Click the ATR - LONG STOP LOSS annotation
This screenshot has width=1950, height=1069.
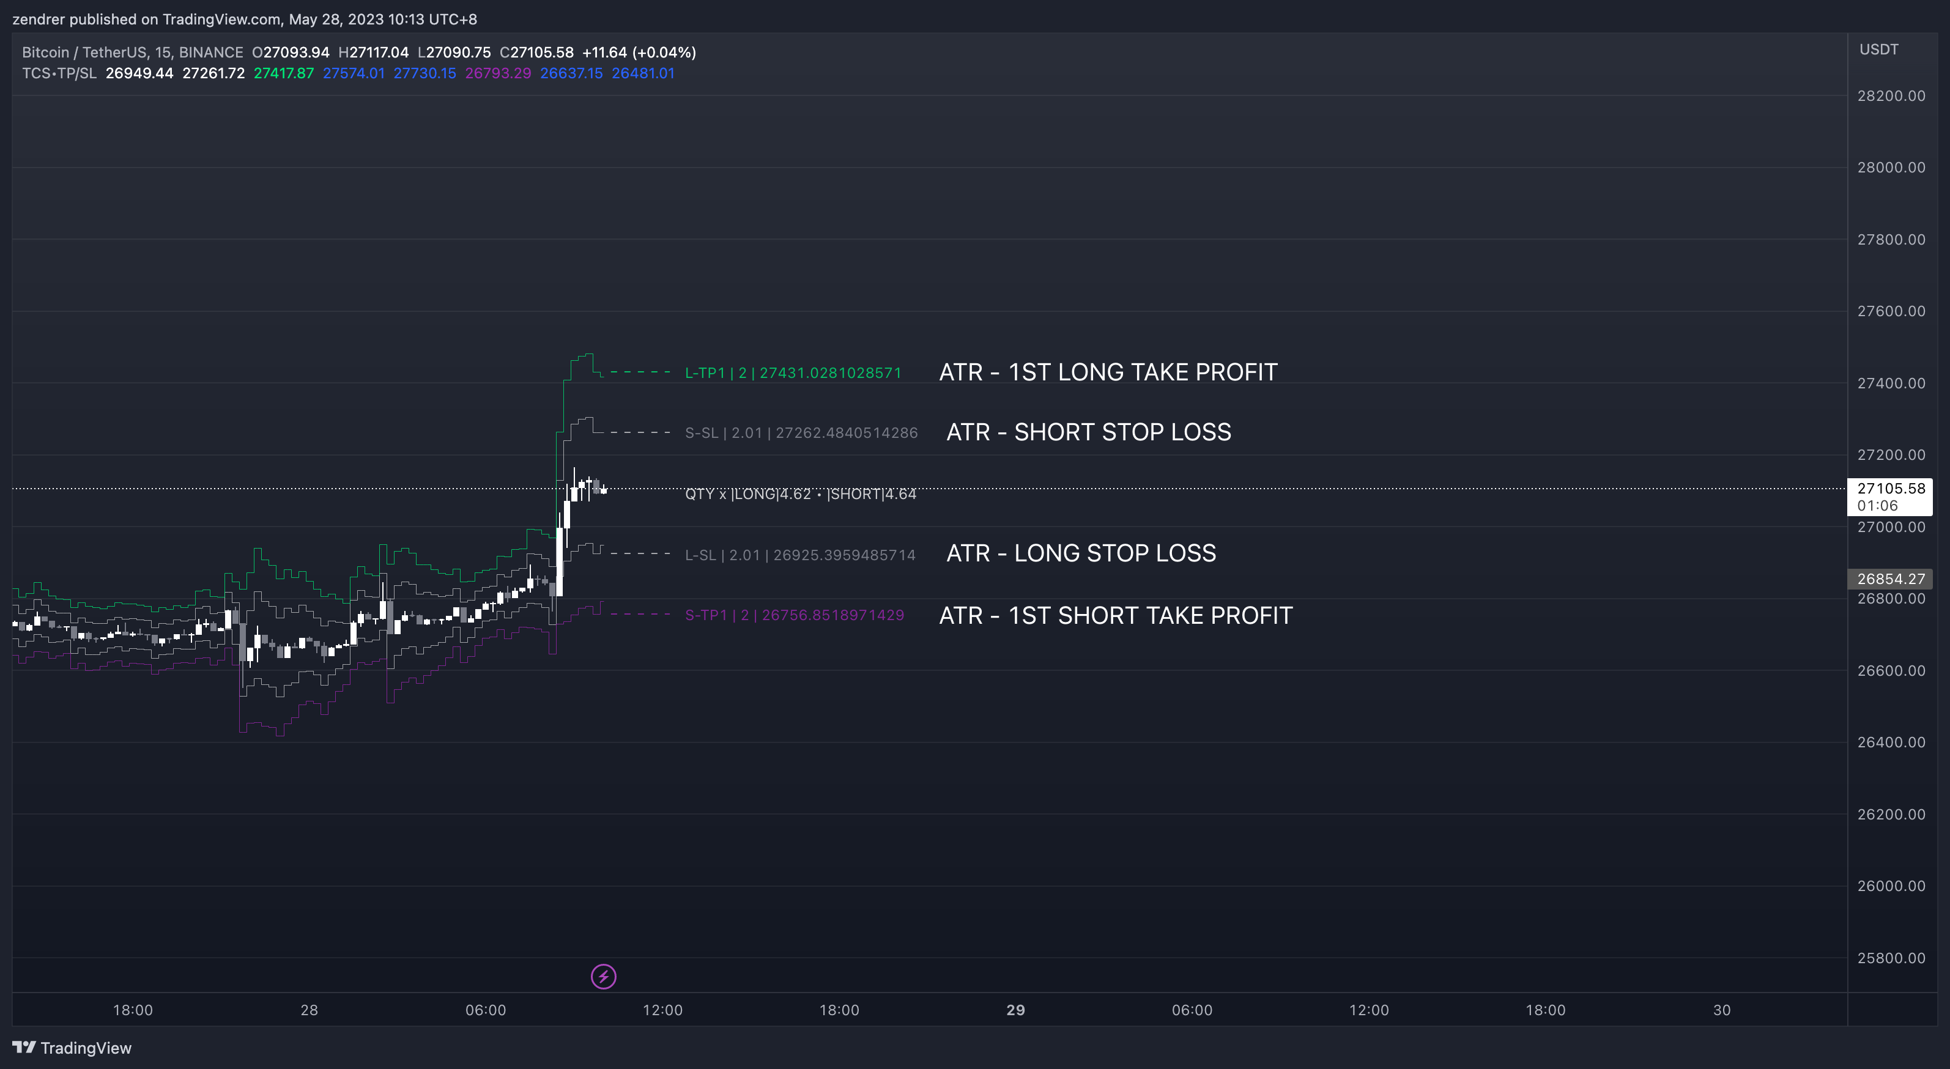pyautogui.click(x=1081, y=553)
